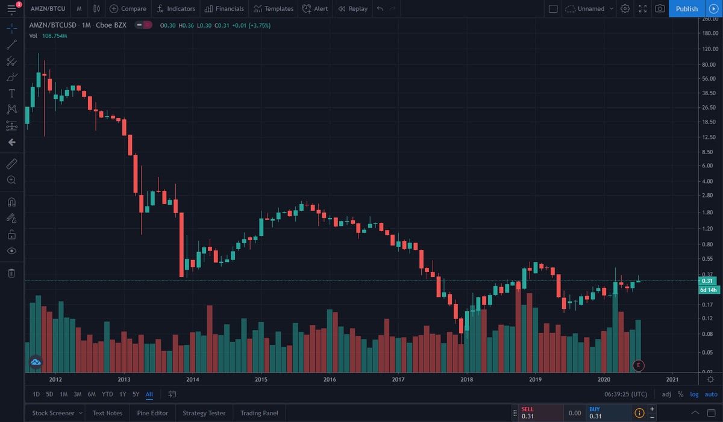This screenshot has height=422, width=723.
Task: Click the orange info icon in order panel
Action: click(639, 413)
